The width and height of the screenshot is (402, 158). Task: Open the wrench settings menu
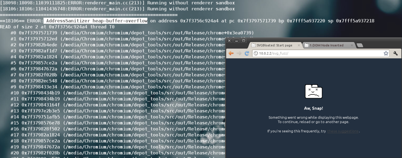[395, 53]
